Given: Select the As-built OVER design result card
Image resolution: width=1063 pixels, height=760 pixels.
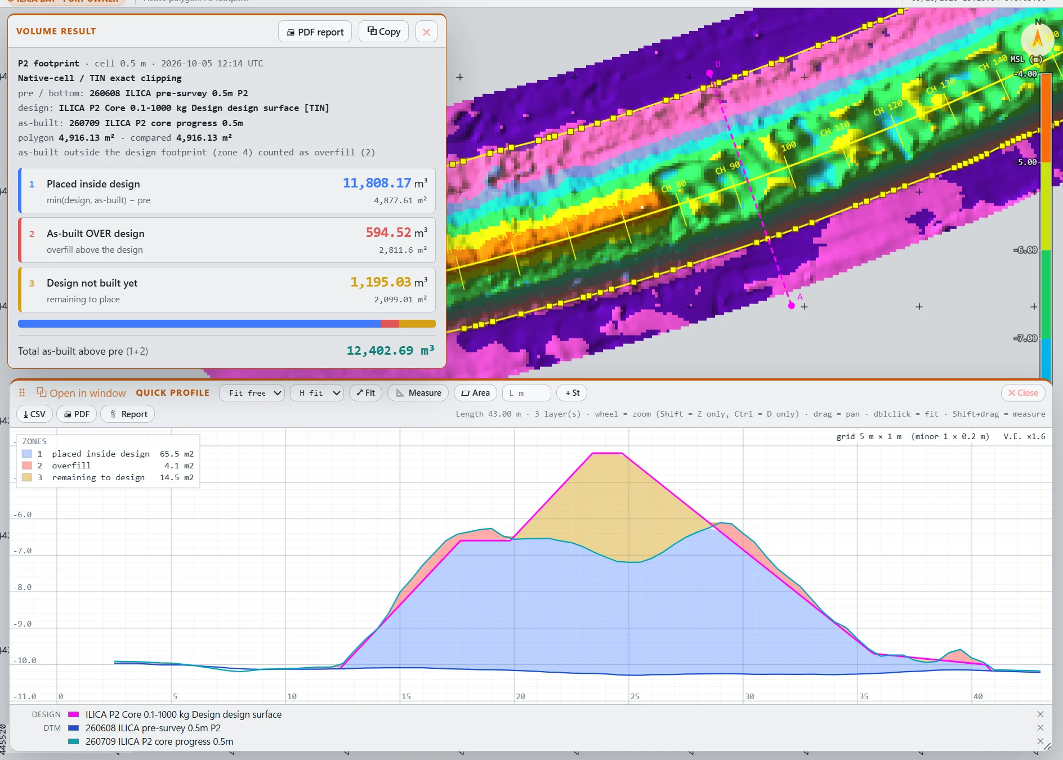Looking at the screenshot, I should tap(227, 240).
